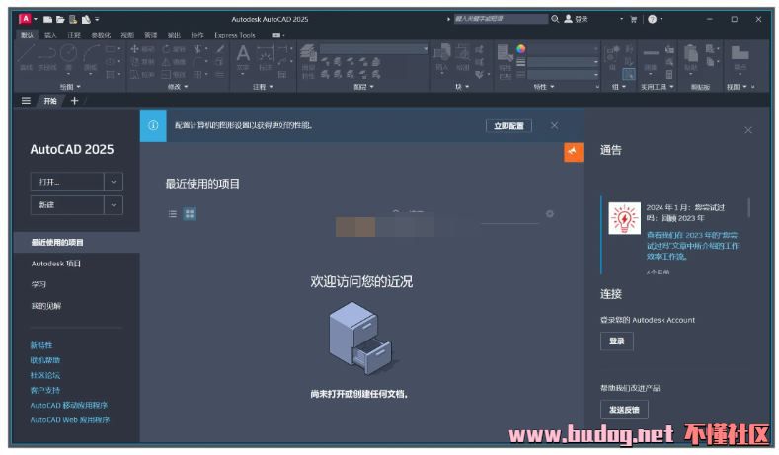Viewport: 779px width, 455px height.
Task: Click the 登录 button under Autodesk Account
Action: coord(616,341)
